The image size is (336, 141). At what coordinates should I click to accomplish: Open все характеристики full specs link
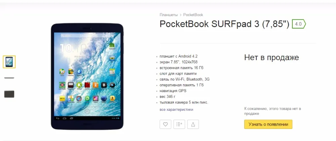click(176, 109)
